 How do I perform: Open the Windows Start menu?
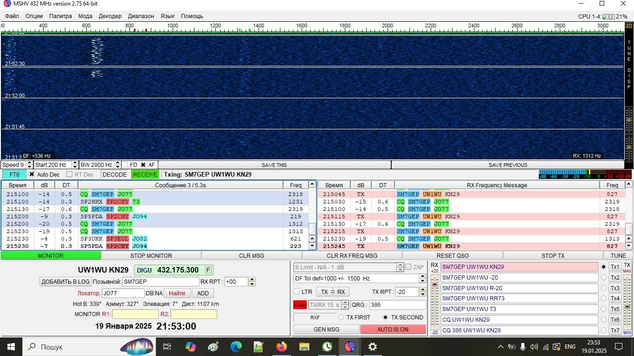point(11,347)
